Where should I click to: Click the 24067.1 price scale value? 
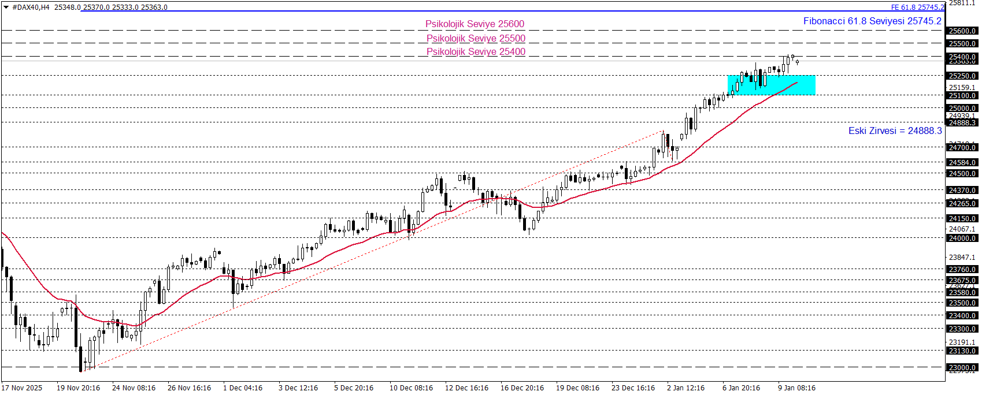pos(962,229)
